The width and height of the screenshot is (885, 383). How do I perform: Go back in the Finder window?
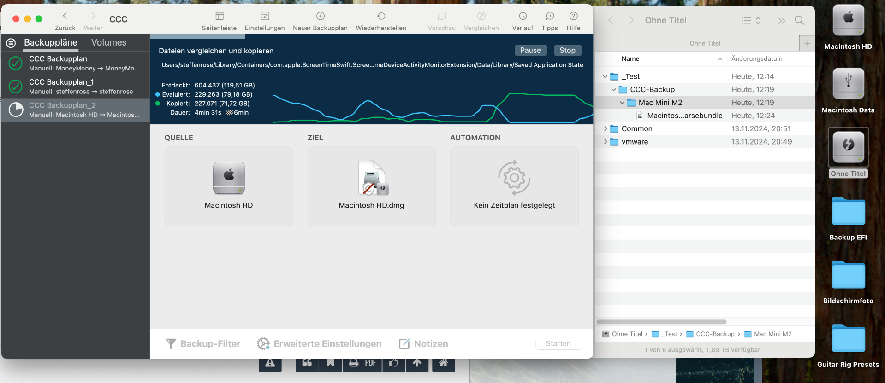[611, 20]
